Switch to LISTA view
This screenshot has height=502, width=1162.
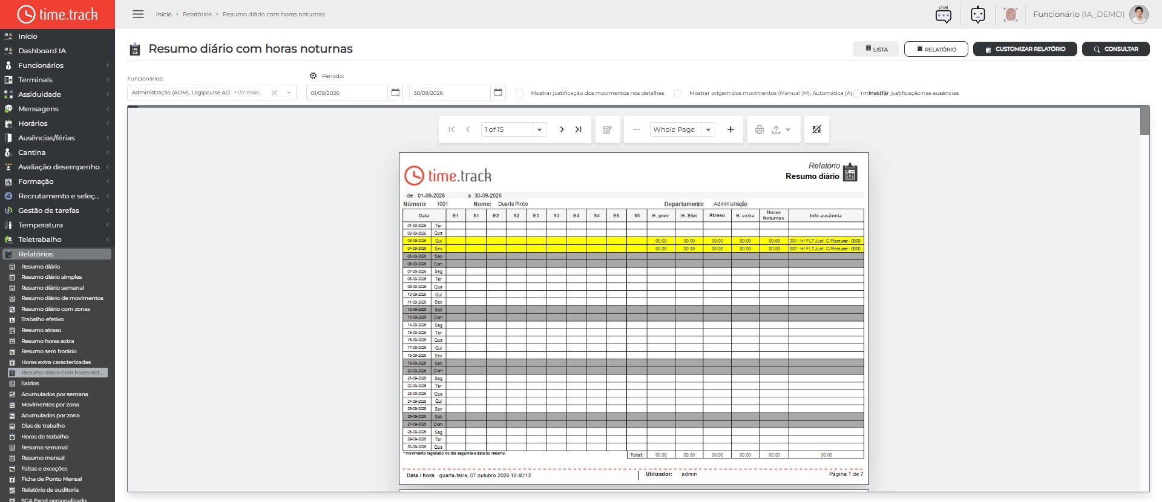[876, 49]
